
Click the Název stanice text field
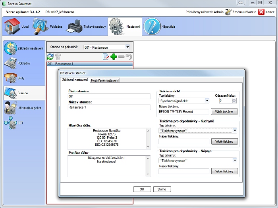pyautogui.click(x=109, y=107)
